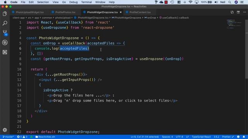Click the open changes icon in editor toolbar
The height and width of the screenshot is (139, 248).
click(x=232, y=12)
